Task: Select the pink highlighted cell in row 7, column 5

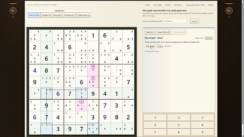Action: point(81,105)
